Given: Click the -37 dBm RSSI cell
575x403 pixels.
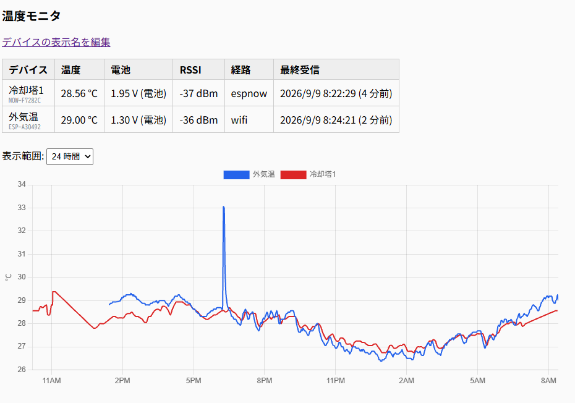Looking at the screenshot, I should [x=198, y=93].
